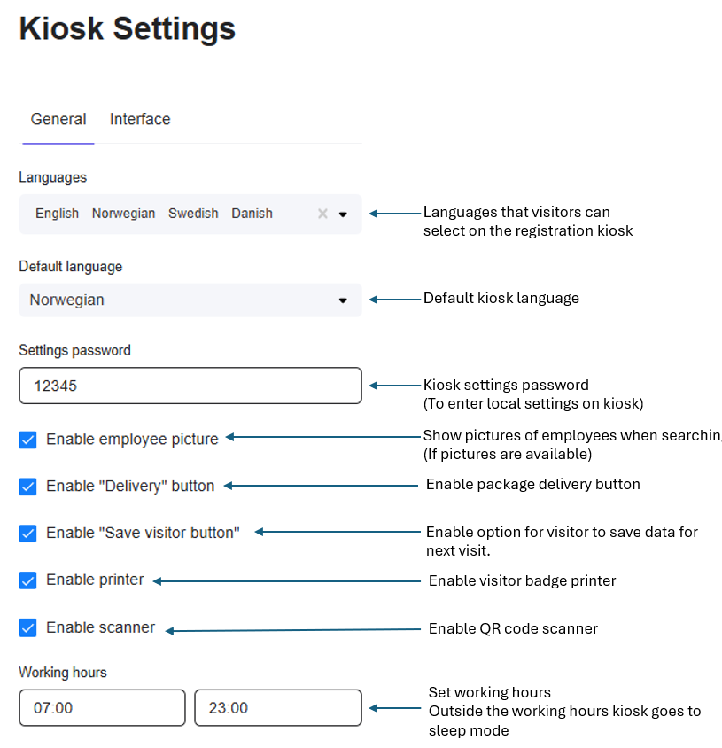The image size is (722, 748).
Task: Select the General tab
Action: tap(58, 120)
